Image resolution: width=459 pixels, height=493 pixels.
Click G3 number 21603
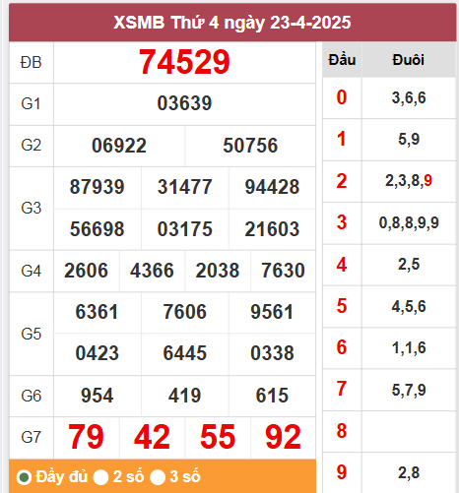tap(272, 229)
